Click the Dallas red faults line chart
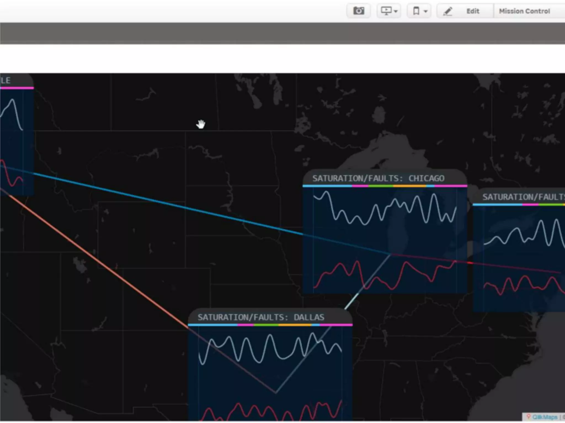Image resolution: width=565 pixels, height=423 pixels. (x=270, y=411)
